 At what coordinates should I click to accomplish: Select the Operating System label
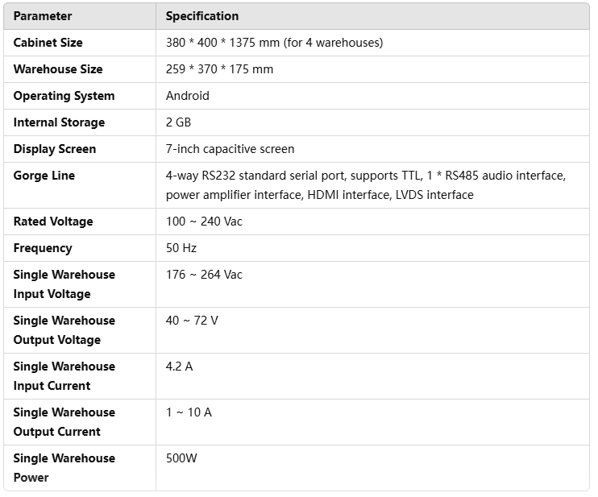[64, 96]
